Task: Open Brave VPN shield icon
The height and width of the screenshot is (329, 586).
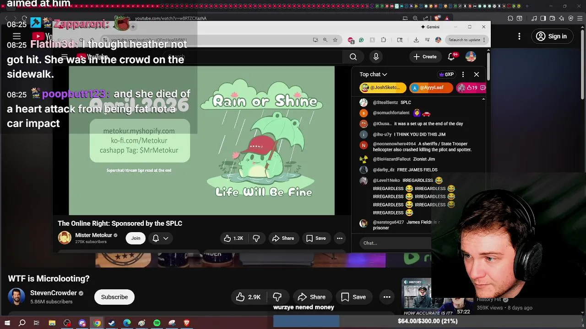Action: click(x=571, y=18)
